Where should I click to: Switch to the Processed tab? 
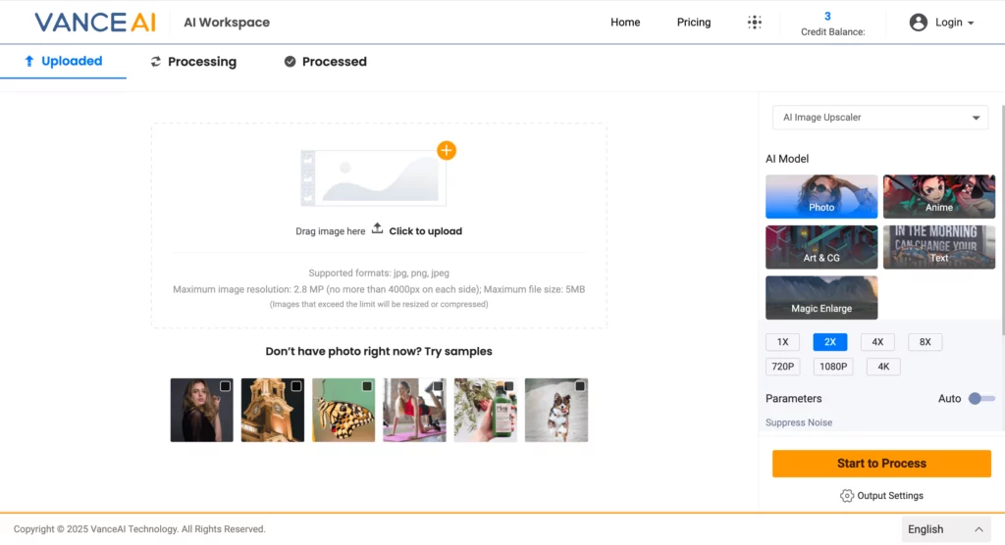click(x=326, y=62)
